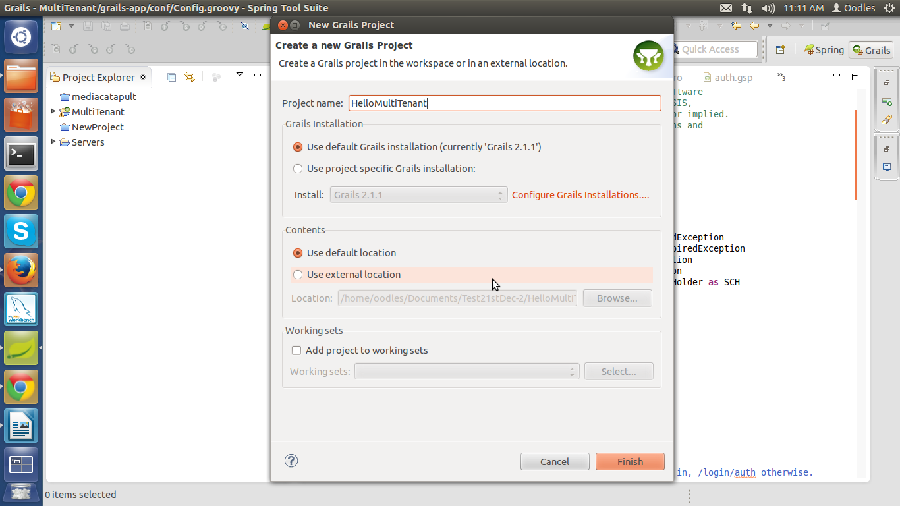
Task: Minimize the Project Explorer panel
Action: 258,75
